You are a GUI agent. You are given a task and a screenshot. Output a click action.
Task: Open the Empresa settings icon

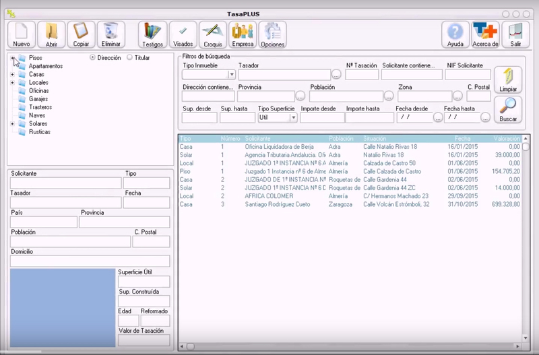243,34
